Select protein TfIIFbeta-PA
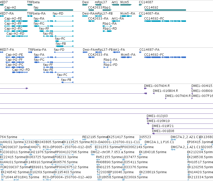The height and width of the screenshot is (181, 213). pyautogui.click(x=30, y=52)
